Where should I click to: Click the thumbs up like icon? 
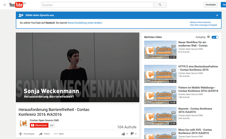tap(123, 134)
